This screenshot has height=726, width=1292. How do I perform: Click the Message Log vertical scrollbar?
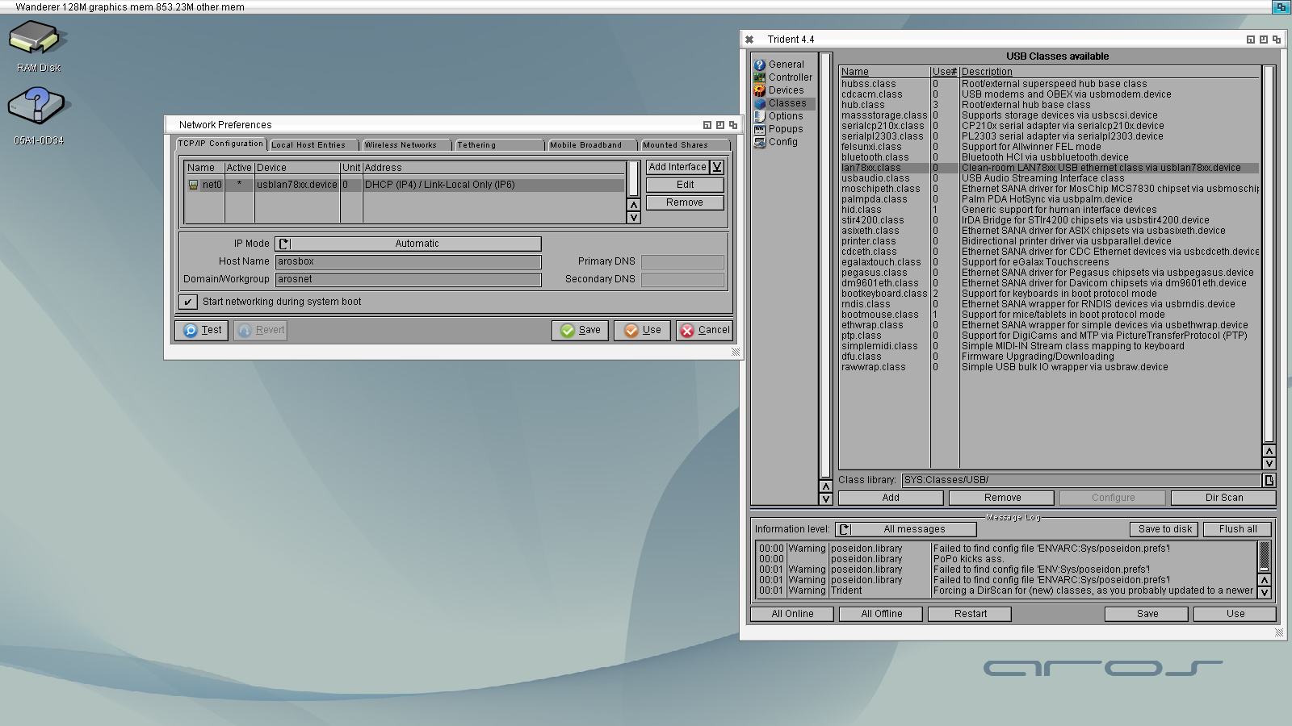click(1265, 557)
